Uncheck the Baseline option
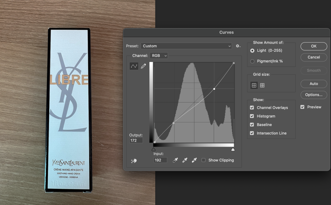 coord(252,124)
